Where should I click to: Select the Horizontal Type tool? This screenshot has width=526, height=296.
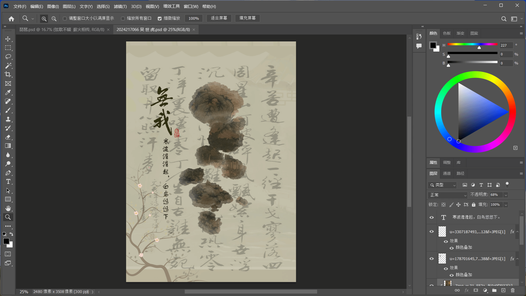coord(8,182)
